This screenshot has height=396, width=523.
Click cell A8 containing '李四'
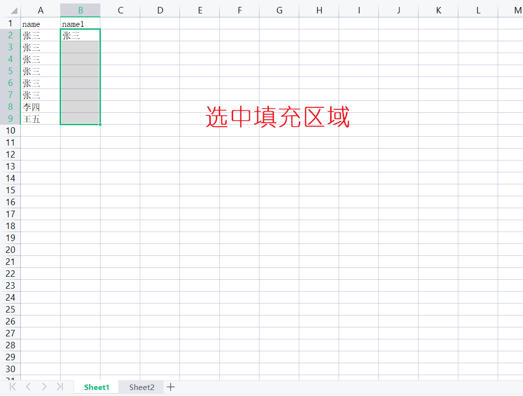(x=40, y=107)
